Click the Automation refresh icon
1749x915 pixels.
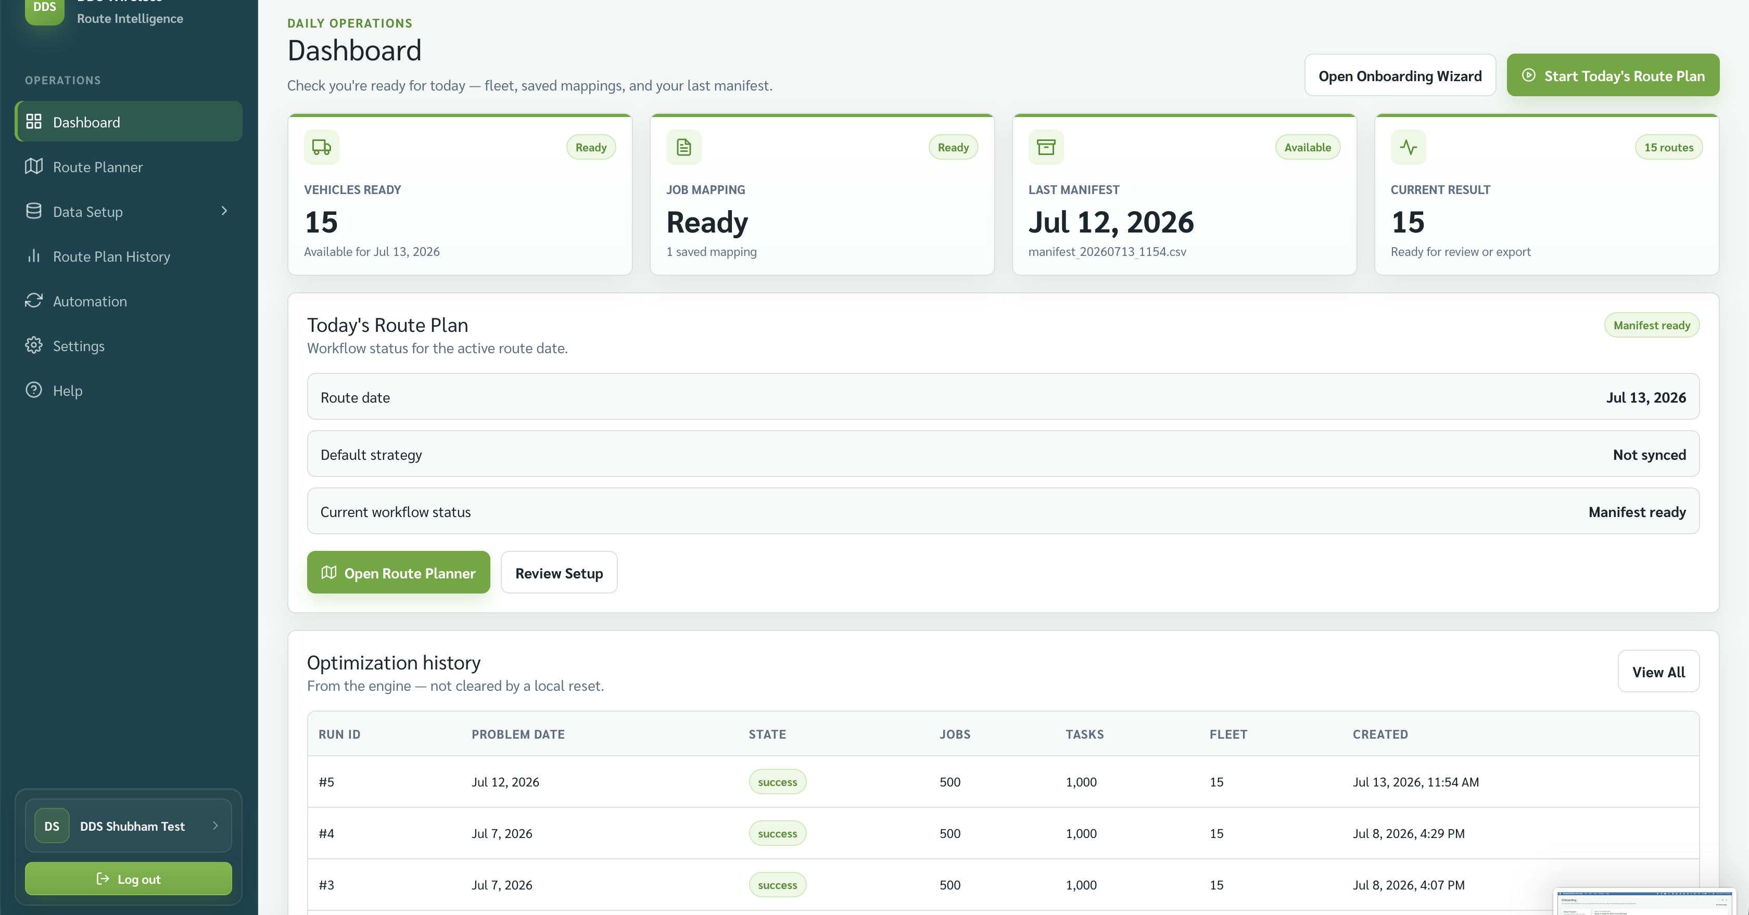(34, 301)
